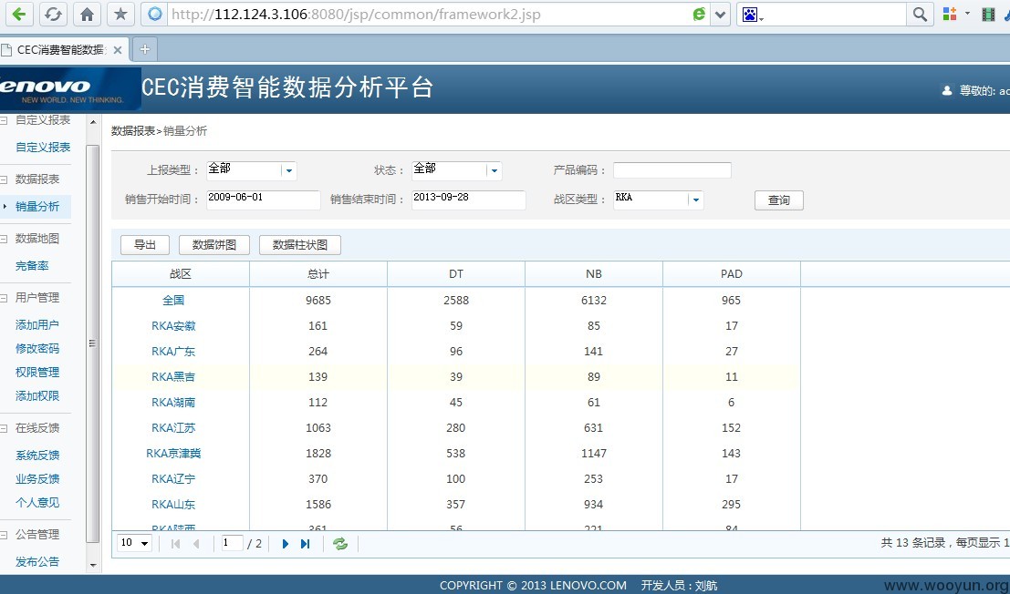Screen dimensions: 1010x594
Task: Open 系统反馈 in the sidebar
Action: [x=37, y=456]
